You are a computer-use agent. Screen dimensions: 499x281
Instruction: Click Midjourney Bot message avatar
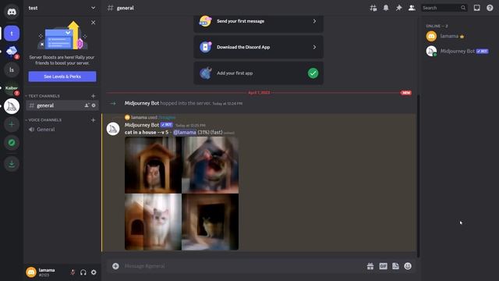click(x=112, y=129)
